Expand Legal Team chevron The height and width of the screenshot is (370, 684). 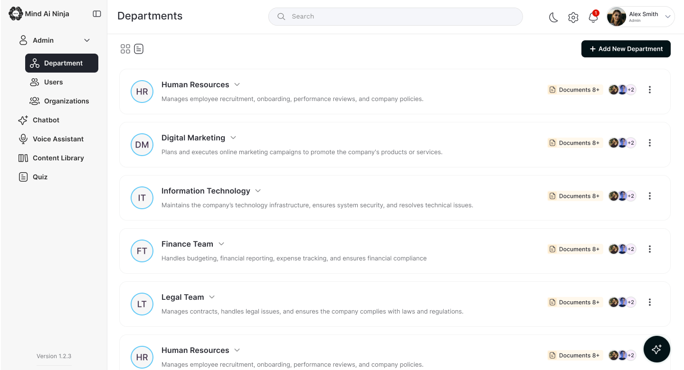(x=212, y=297)
